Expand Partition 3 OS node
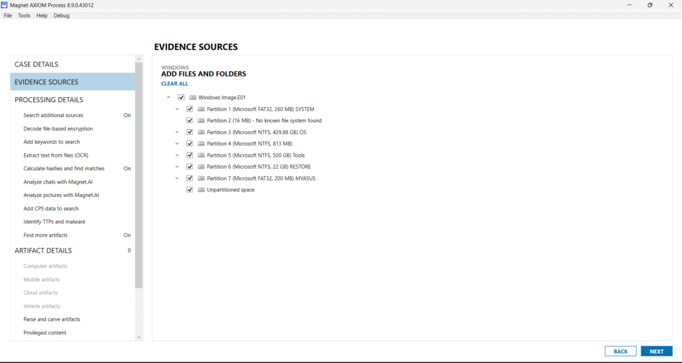Viewport: 682px width, 363px height. 177,132
